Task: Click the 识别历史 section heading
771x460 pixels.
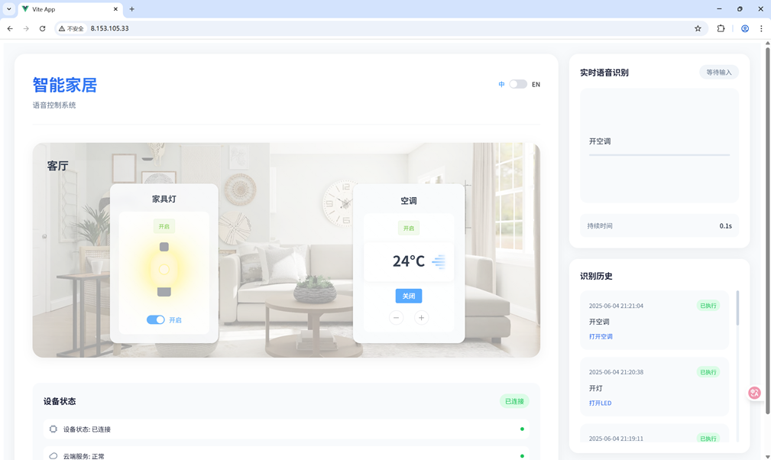Action: click(596, 276)
